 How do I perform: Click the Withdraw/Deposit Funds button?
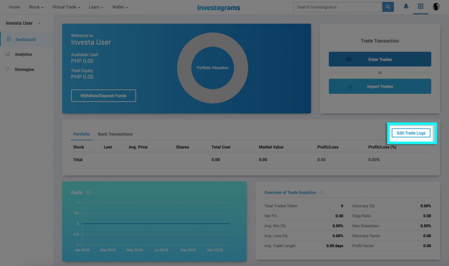[103, 96]
